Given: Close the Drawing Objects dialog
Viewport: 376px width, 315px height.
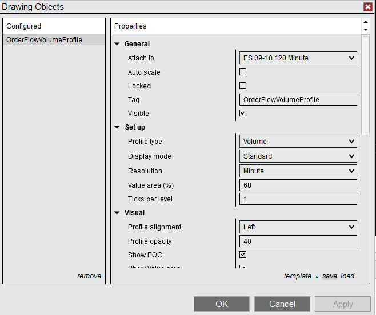Looking at the screenshot, I should [x=367, y=7].
